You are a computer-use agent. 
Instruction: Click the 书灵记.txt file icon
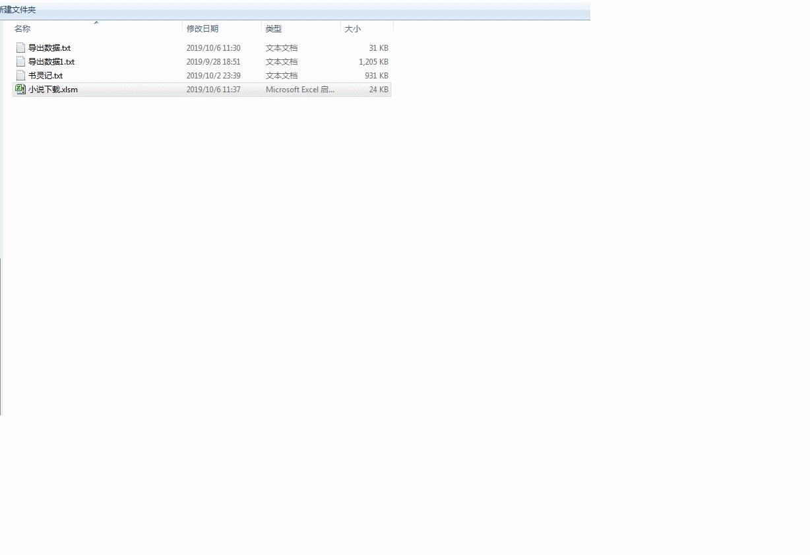point(20,75)
